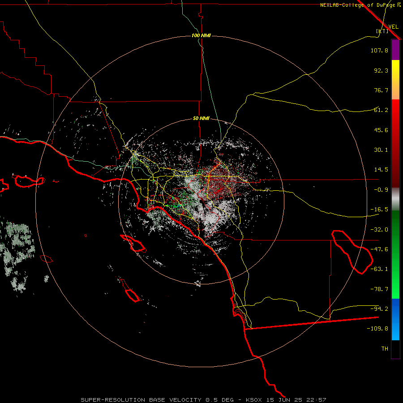Click the blue segment of the color bar

[395, 319]
